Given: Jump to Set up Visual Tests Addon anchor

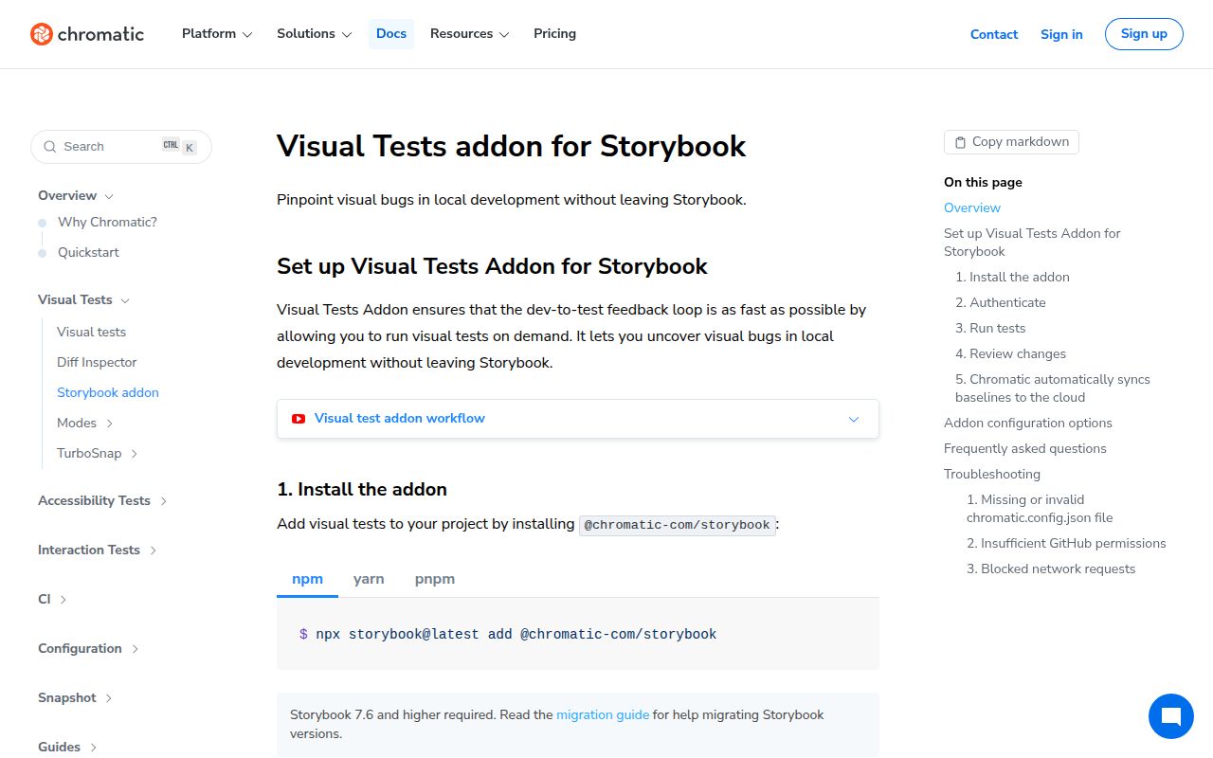Looking at the screenshot, I should click(x=1032, y=243).
